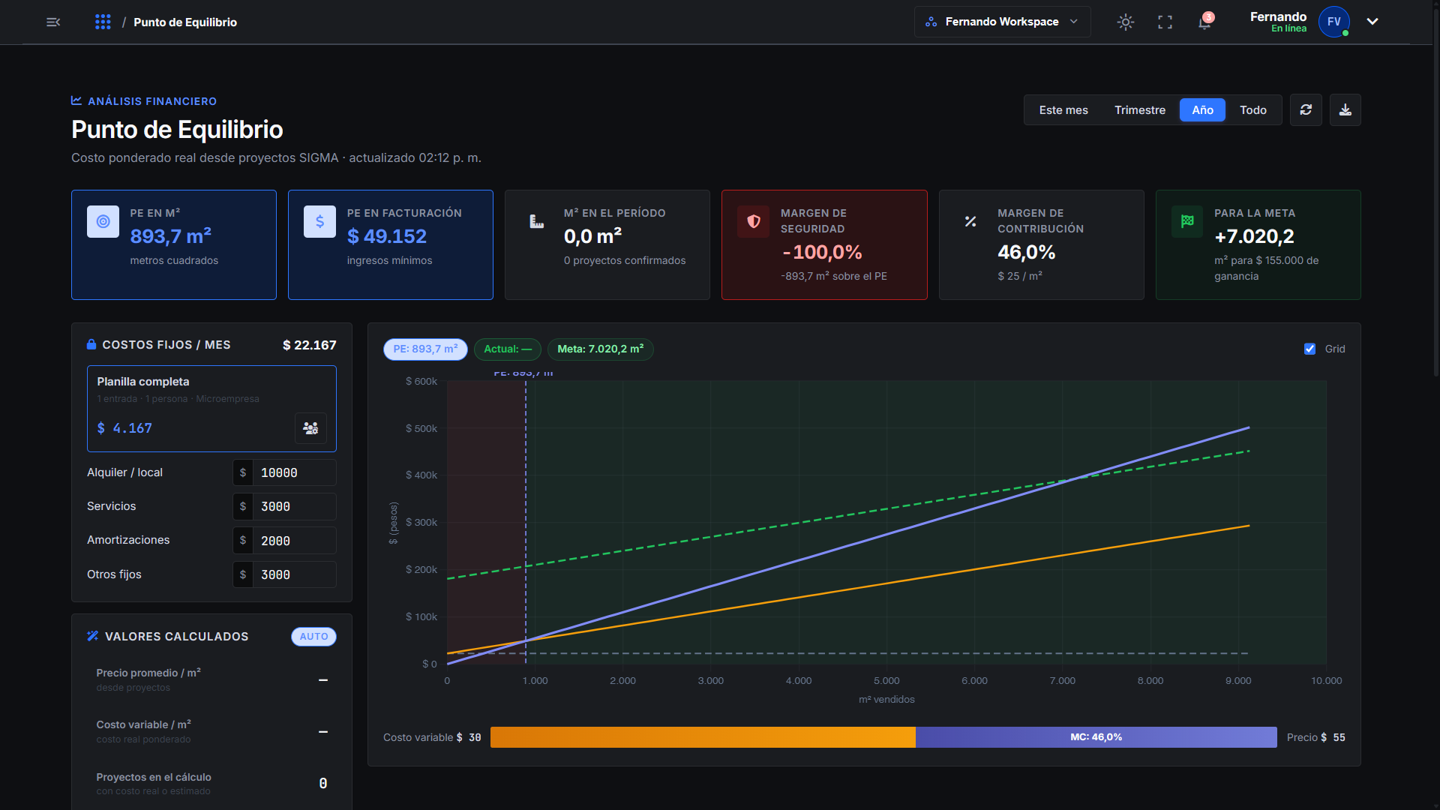Select the Año period tab

[x=1202, y=109]
